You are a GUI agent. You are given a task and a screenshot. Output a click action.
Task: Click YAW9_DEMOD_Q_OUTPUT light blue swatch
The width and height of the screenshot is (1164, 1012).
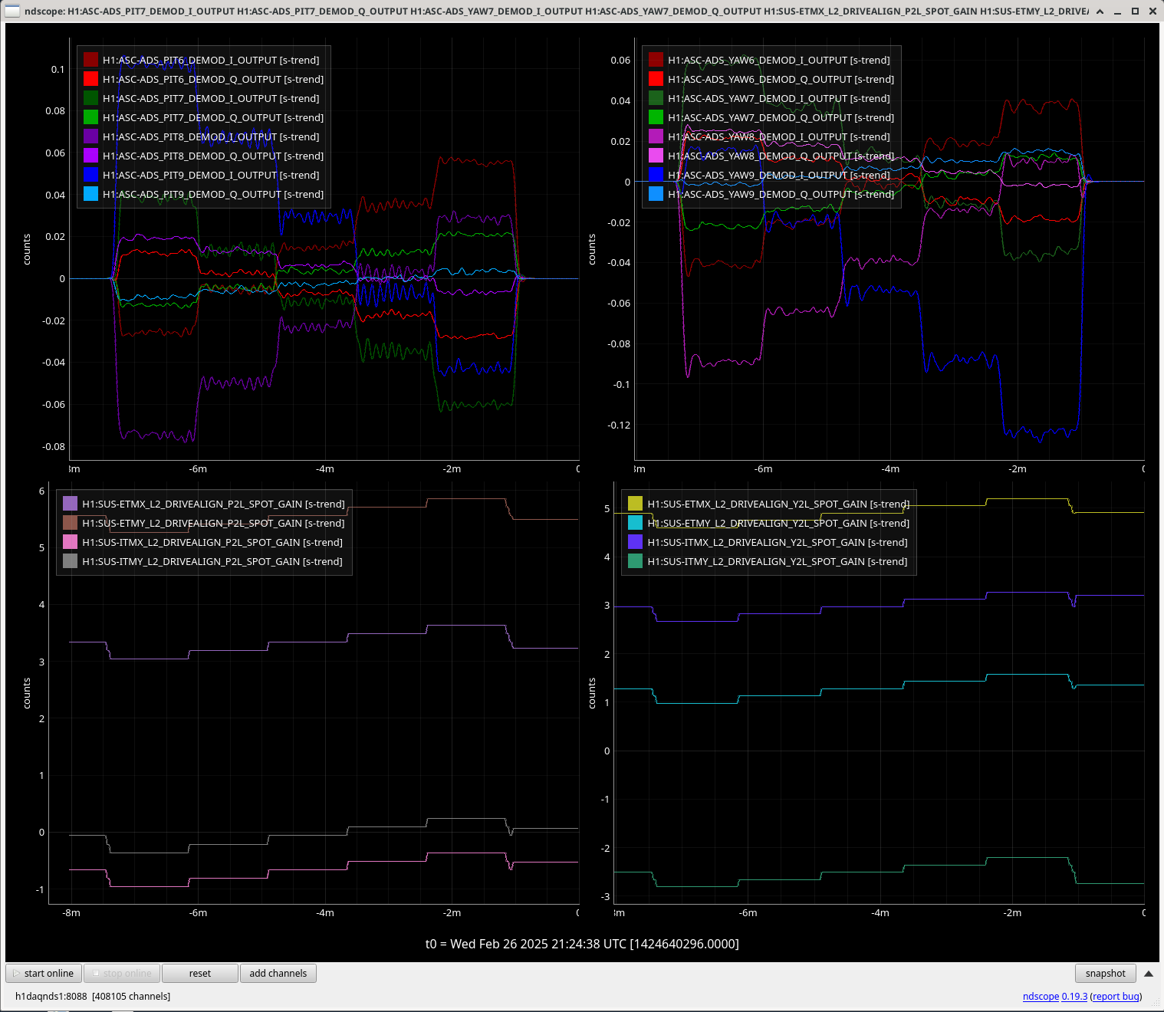(x=656, y=194)
